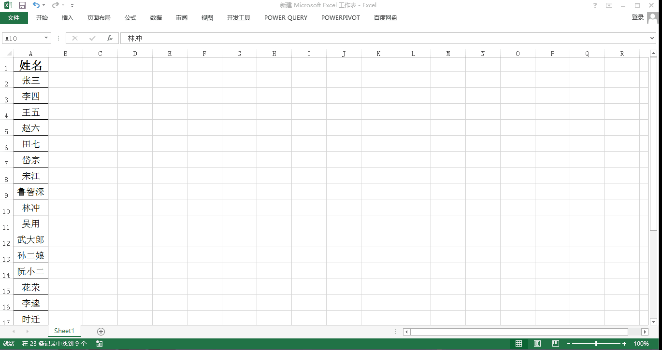Click vertical scrollbar up arrow

[653, 54]
